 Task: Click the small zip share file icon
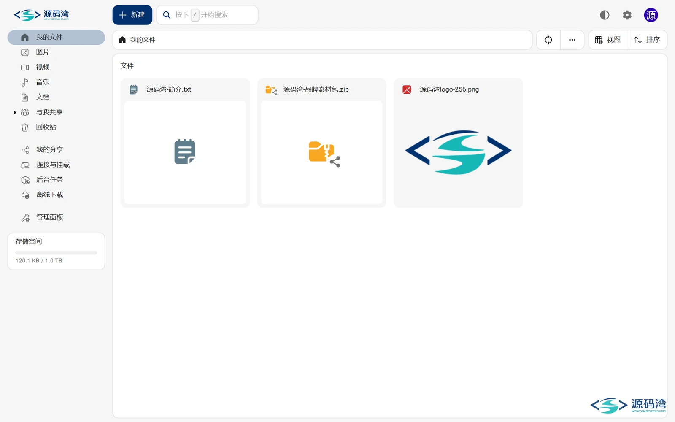[271, 89]
